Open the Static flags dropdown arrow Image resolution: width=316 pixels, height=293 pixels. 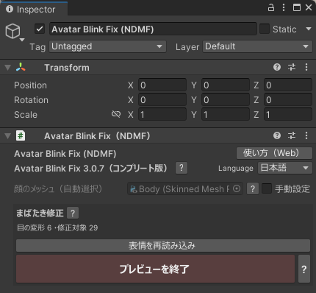click(x=309, y=29)
